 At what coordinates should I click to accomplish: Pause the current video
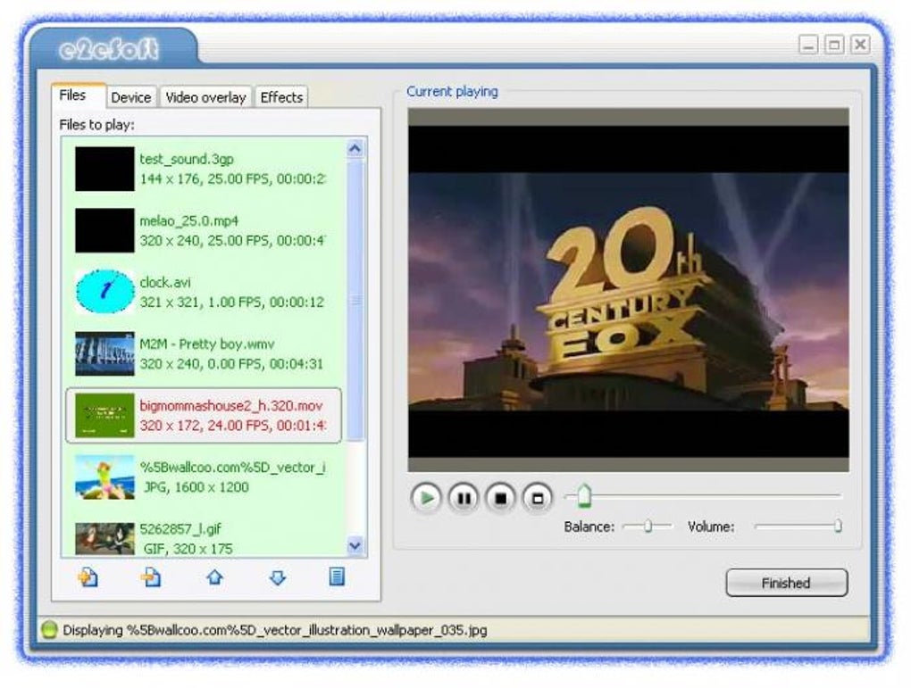tap(464, 498)
